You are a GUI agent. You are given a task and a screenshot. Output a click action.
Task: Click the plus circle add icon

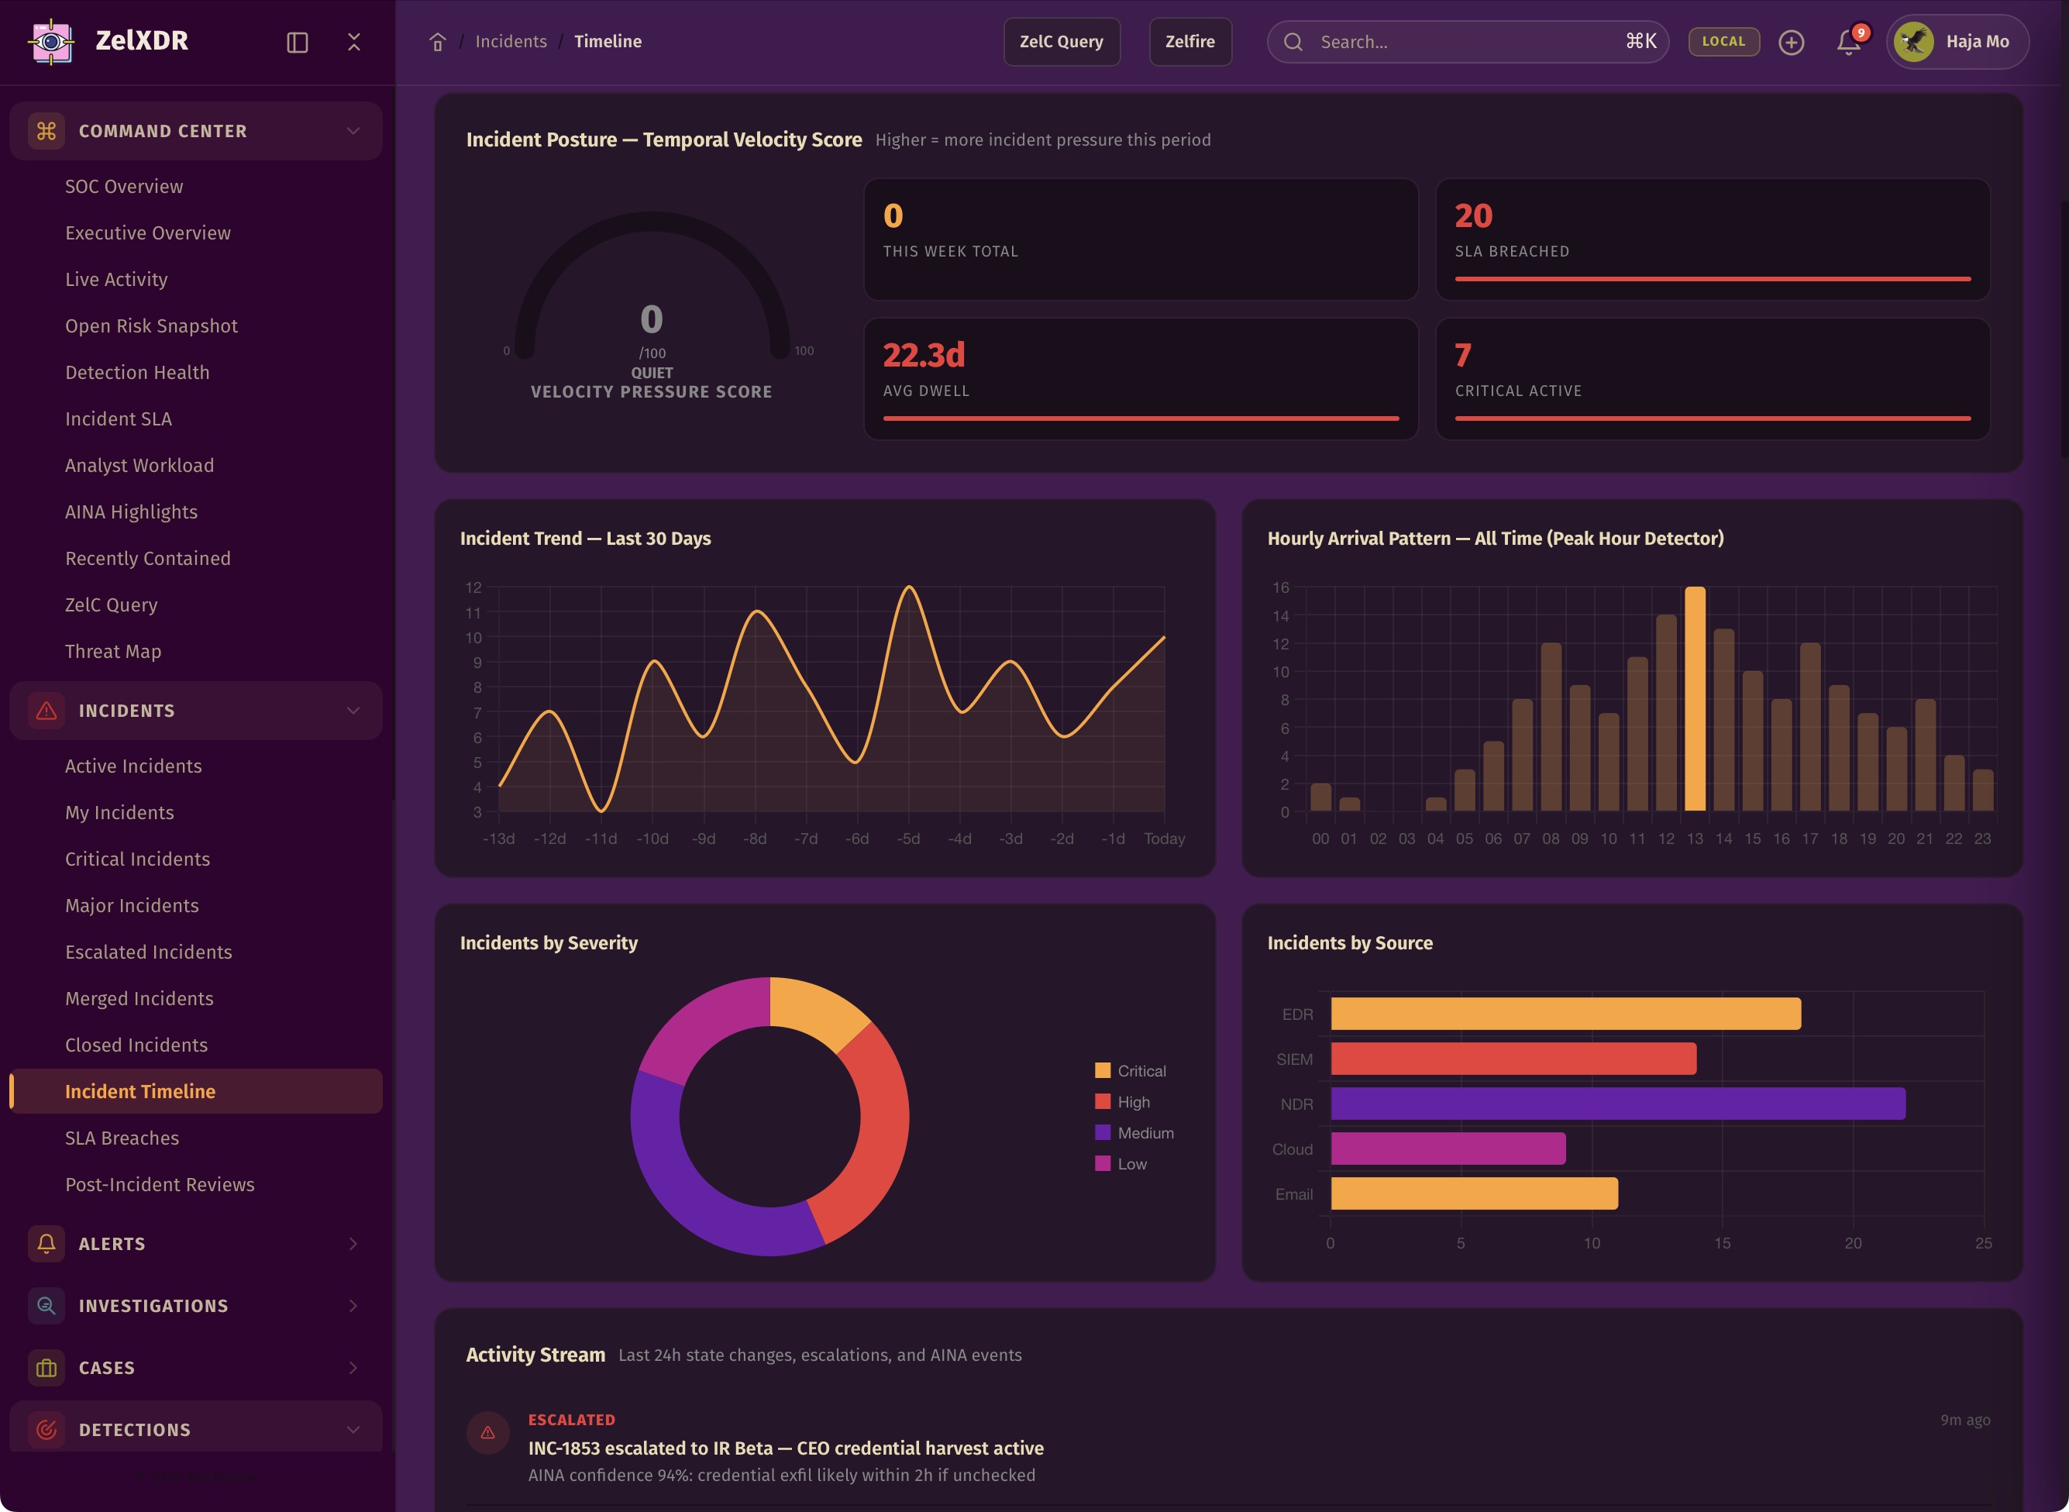(x=1791, y=42)
